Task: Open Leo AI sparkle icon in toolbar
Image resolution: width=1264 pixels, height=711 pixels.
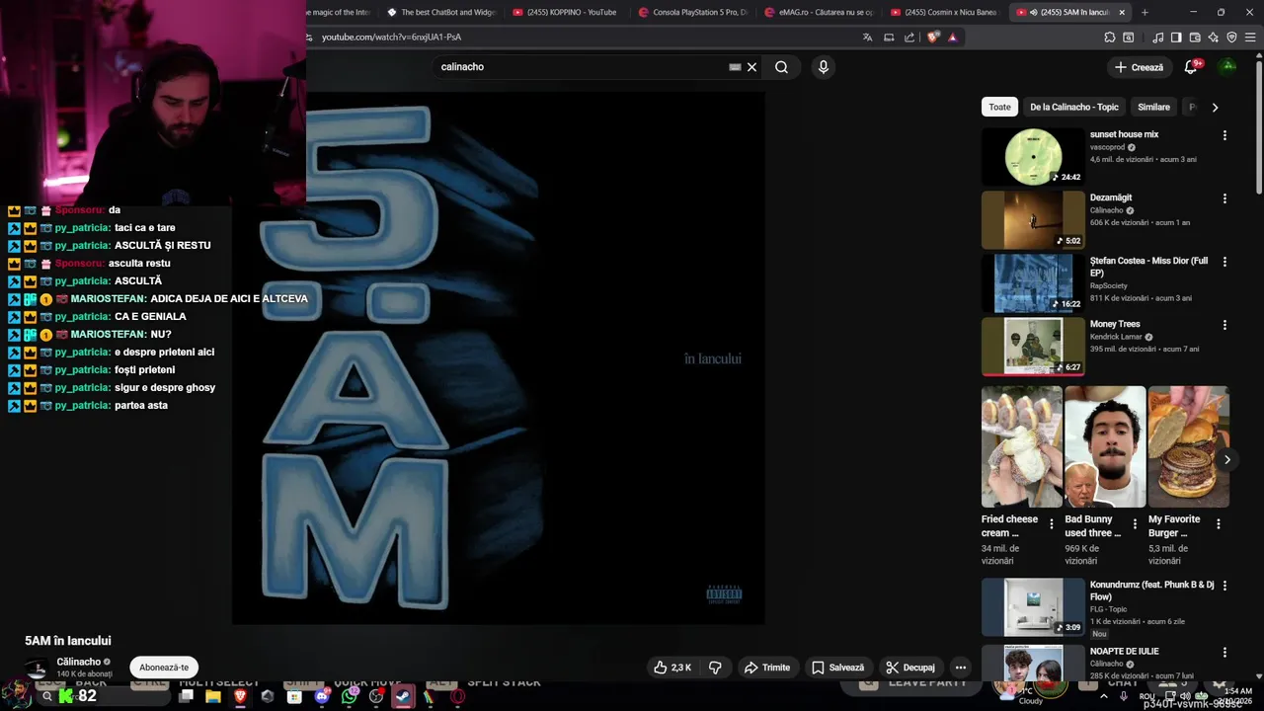Action: click(1213, 38)
